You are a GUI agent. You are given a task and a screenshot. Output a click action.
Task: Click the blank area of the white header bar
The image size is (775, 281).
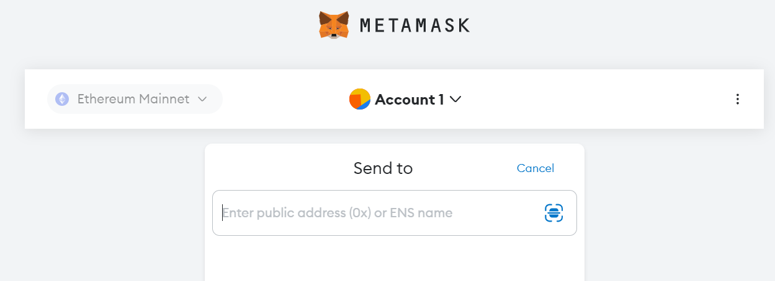pos(589,99)
